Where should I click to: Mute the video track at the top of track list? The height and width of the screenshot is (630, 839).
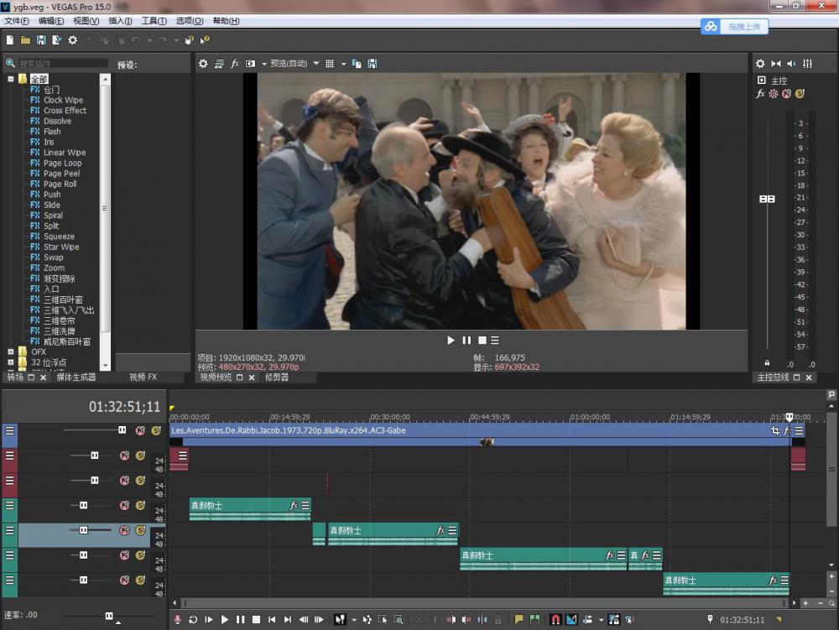[x=140, y=430]
